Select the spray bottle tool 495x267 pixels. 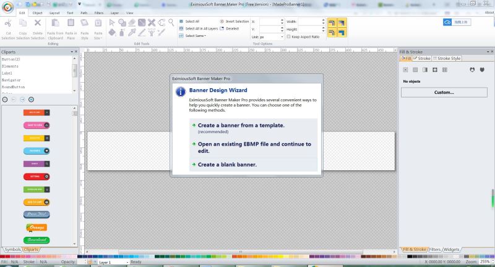click(122, 32)
